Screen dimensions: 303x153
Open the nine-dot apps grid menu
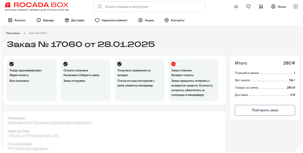pyautogui.click(x=296, y=7)
